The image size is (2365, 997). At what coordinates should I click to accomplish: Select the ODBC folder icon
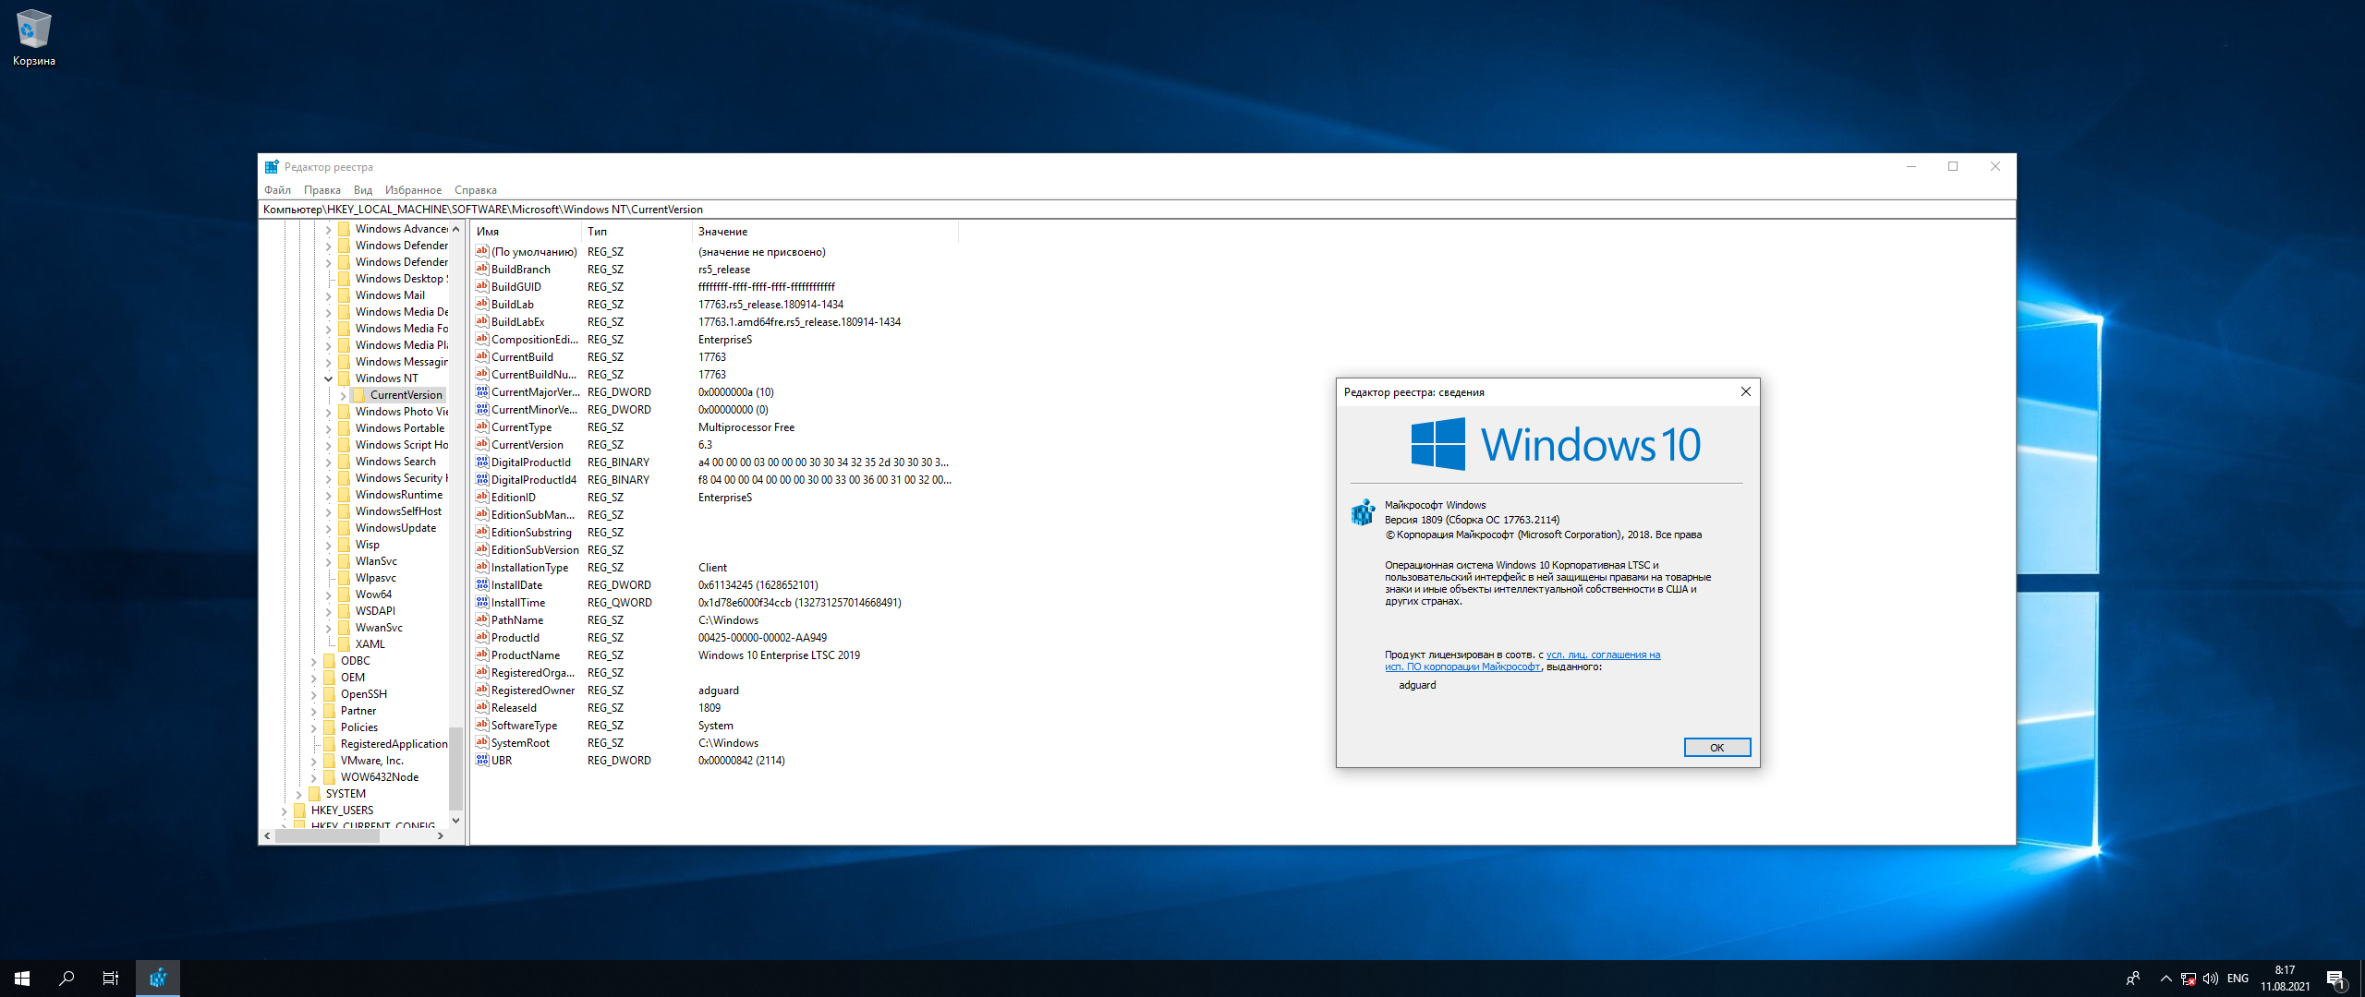pyautogui.click(x=329, y=661)
